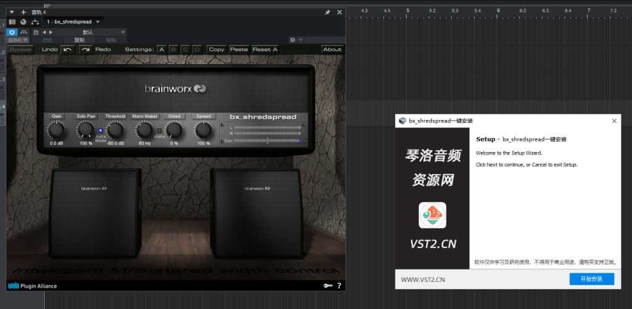Open the 默认 preset dropdown
The width and height of the screenshot is (632, 309).
90,32
